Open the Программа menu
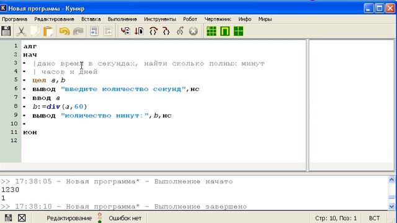The width and height of the screenshot is (397, 223). tap(14, 19)
